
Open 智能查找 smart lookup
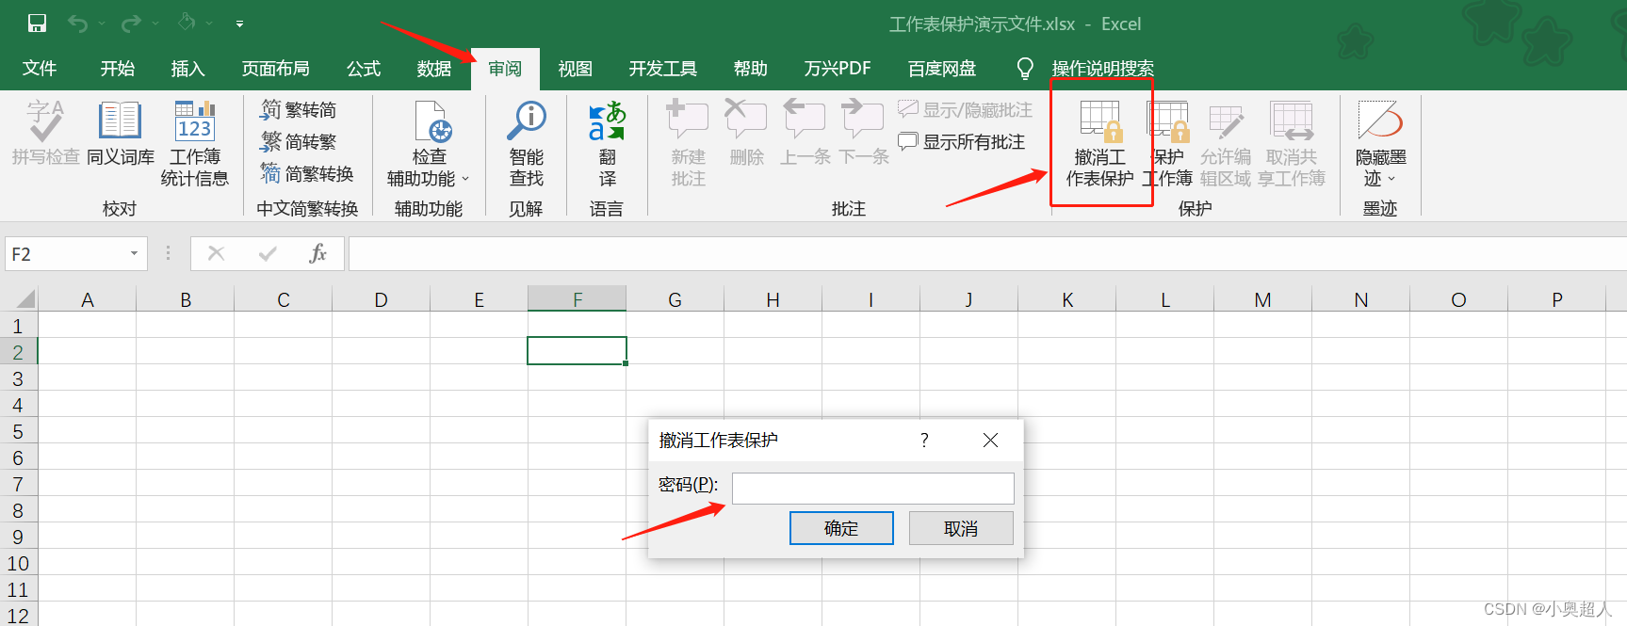527,143
